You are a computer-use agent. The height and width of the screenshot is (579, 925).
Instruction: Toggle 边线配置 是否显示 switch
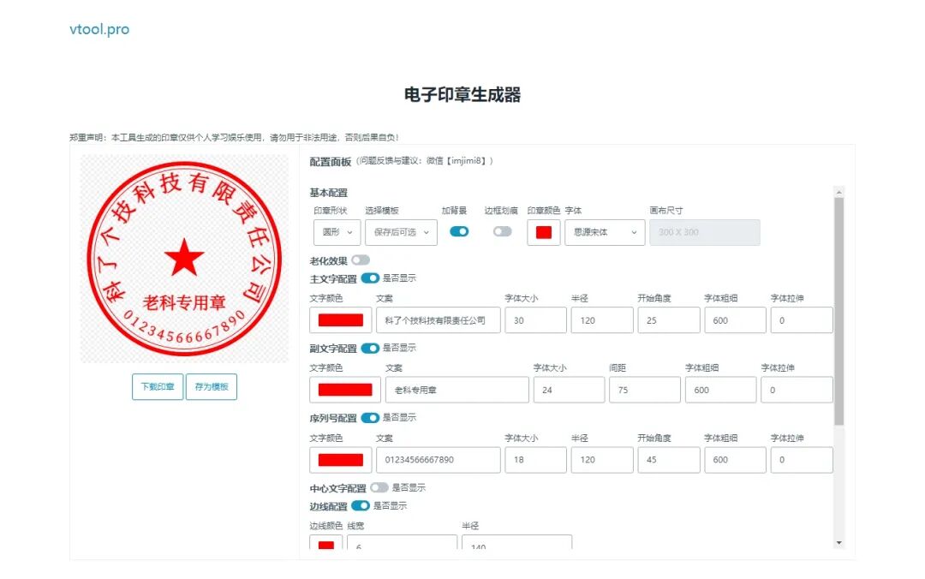pos(361,506)
